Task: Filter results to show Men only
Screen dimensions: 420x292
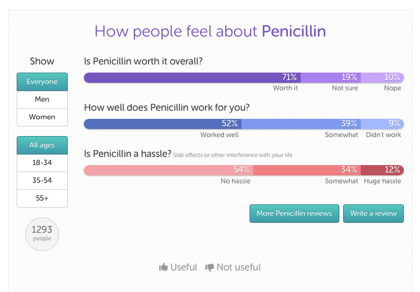Action: pos(42,99)
